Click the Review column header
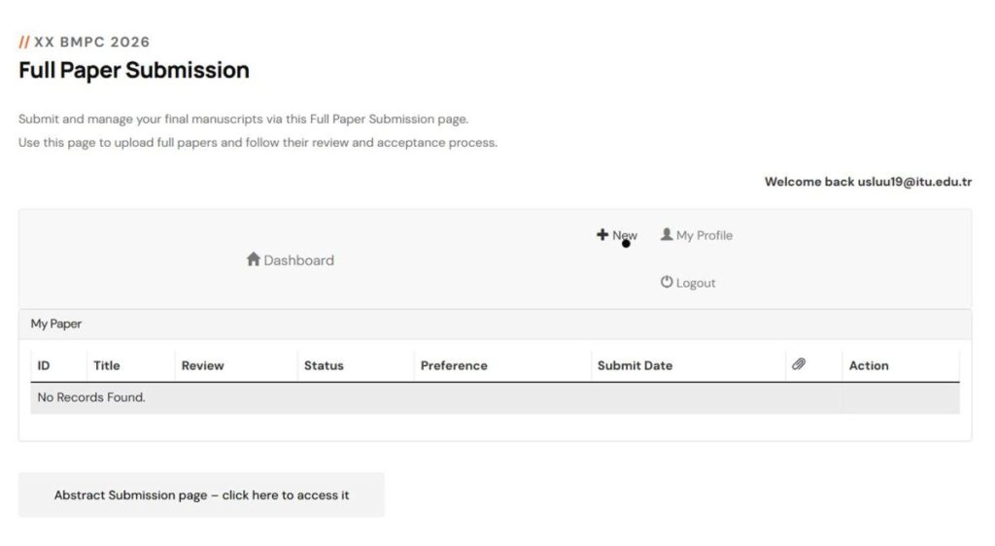995x546 pixels. click(202, 365)
